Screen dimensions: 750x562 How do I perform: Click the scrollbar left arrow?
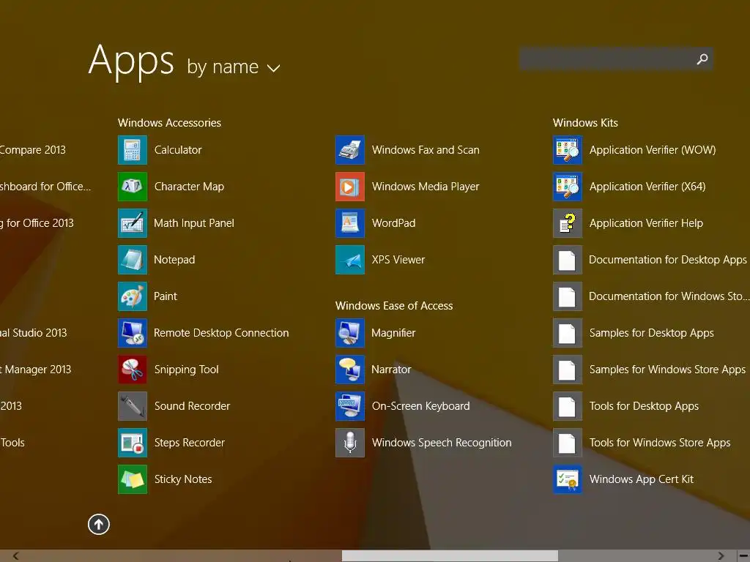[16, 556]
